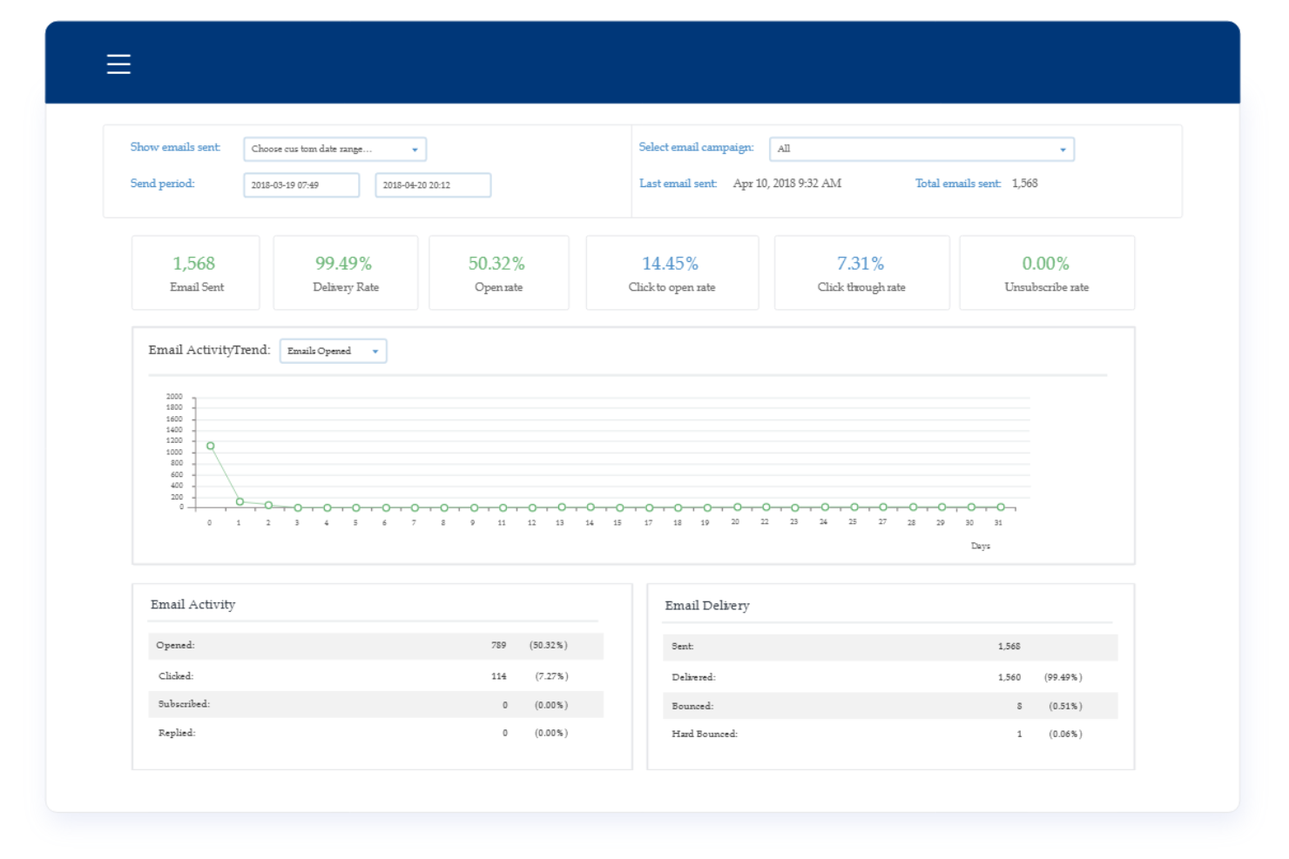The image size is (1289, 859).
Task: Click the Click through rate card
Action: pos(860,272)
